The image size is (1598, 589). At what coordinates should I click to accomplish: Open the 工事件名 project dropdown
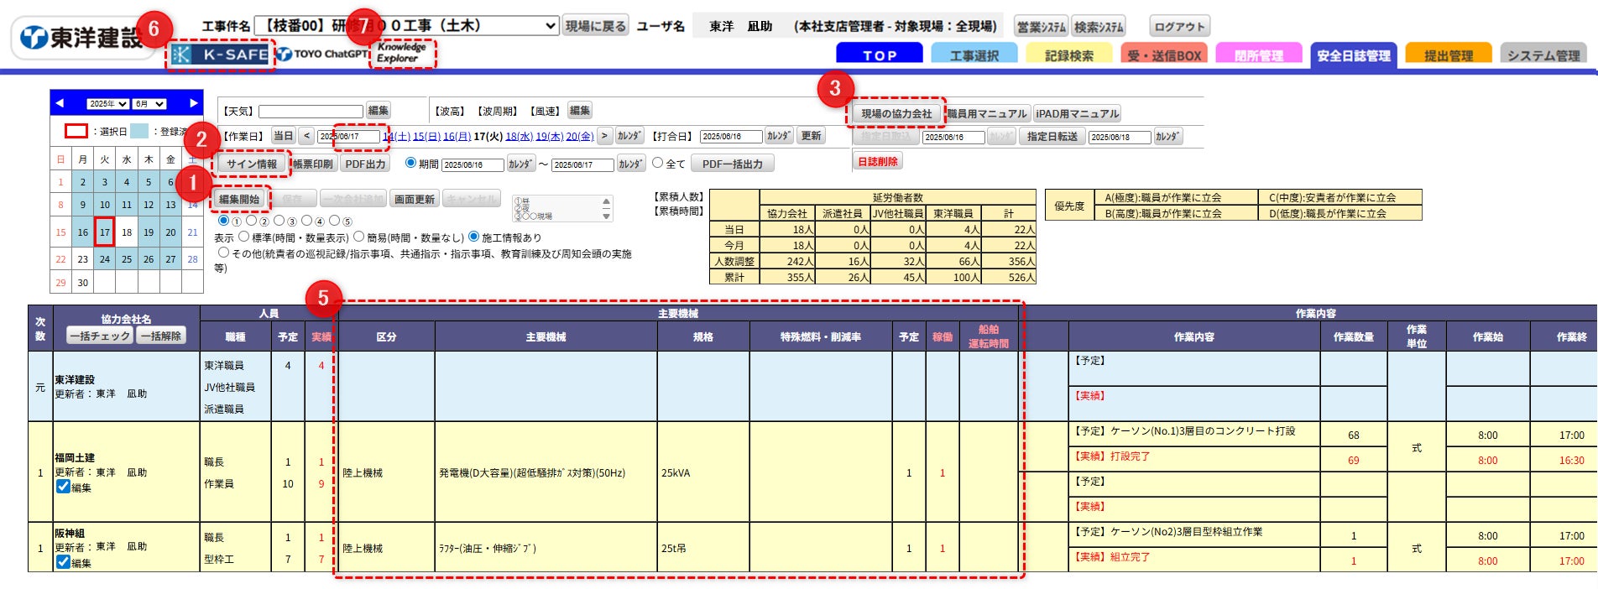click(406, 26)
